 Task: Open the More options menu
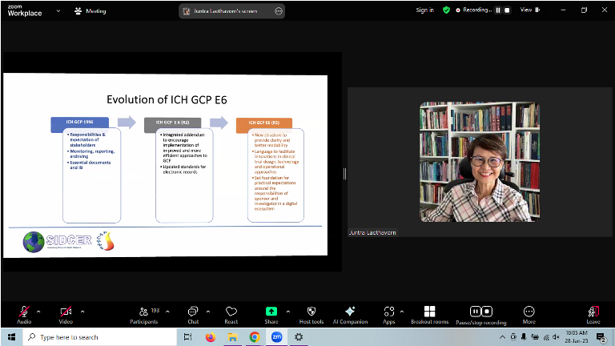[x=529, y=313]
